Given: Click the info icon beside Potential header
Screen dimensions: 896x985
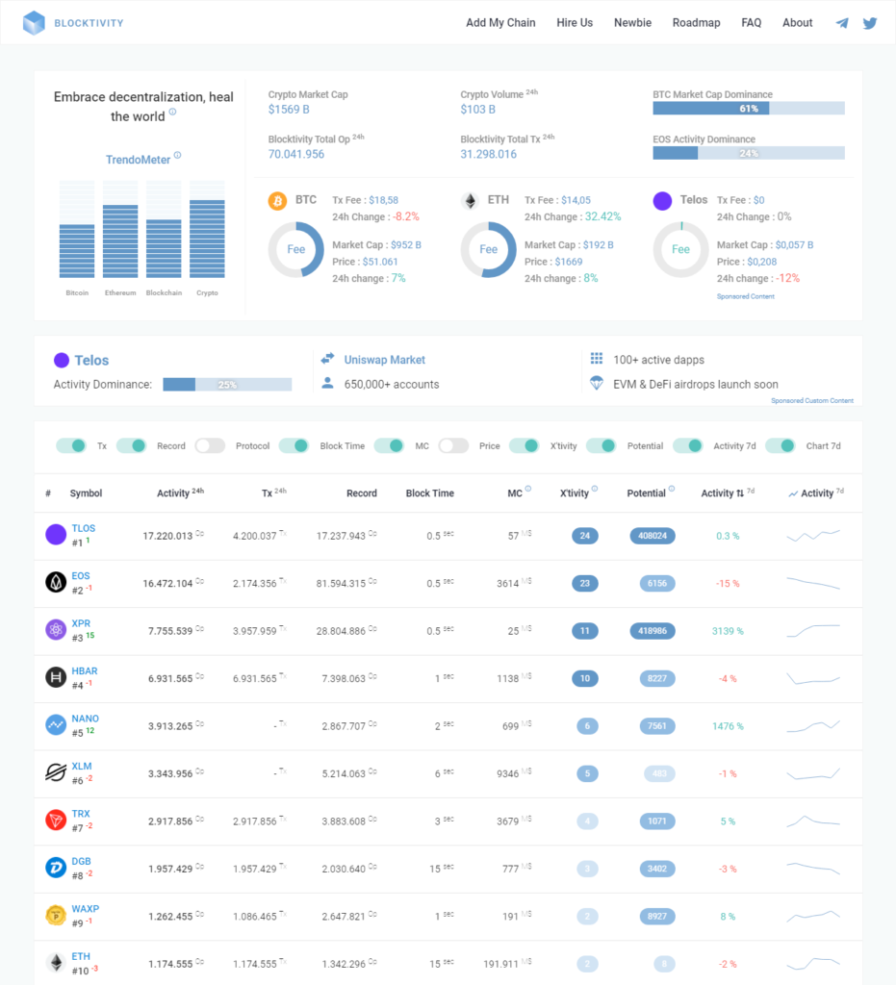Looking at the screenshot, I should 672,489.
